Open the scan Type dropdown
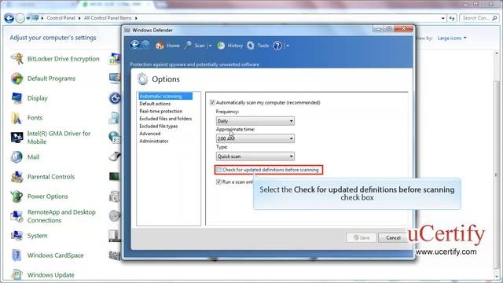This screenshot has height=283, width=503. (x=255, y=156)
